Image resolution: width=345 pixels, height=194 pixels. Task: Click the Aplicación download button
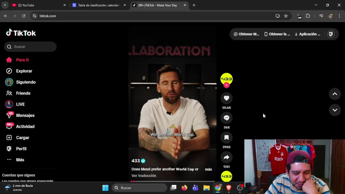point(308,34)
